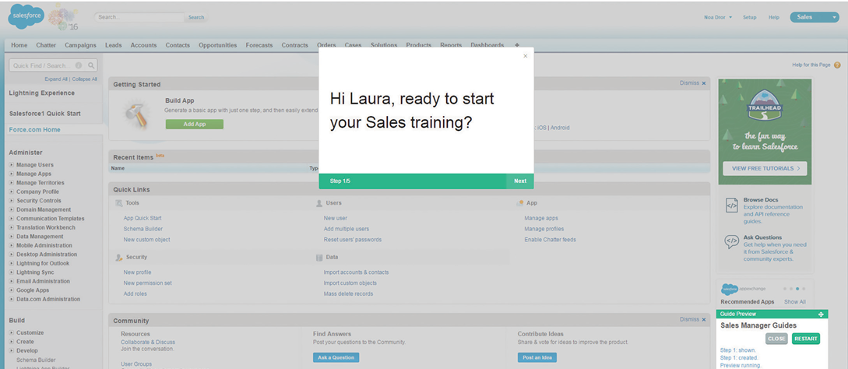Click the header Search button
This screenshot has width=848, height=369.
pos(195,17)
